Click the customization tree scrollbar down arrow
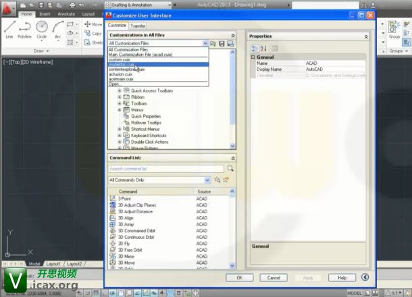Viewport: 412px width, 297px height. [x=232, y=146]
